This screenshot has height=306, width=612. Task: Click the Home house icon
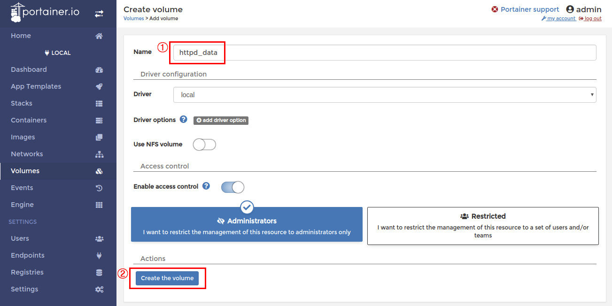99,36
